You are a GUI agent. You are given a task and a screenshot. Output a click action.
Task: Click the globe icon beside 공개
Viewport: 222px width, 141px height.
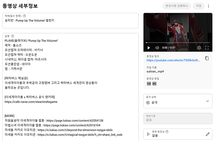point(148,103)
